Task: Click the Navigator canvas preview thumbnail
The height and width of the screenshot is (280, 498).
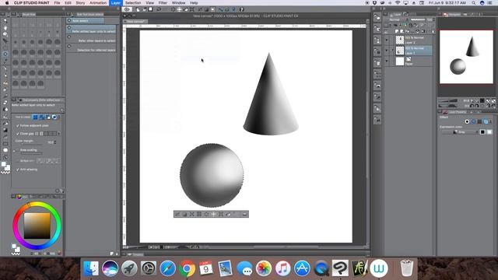Action: coord(466,57)
